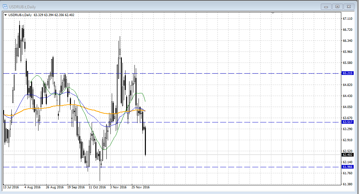The height and width of the screenshot is (194, 359).
Task: Select the 63.517 horizontal line price label
Action: (348, 122)
